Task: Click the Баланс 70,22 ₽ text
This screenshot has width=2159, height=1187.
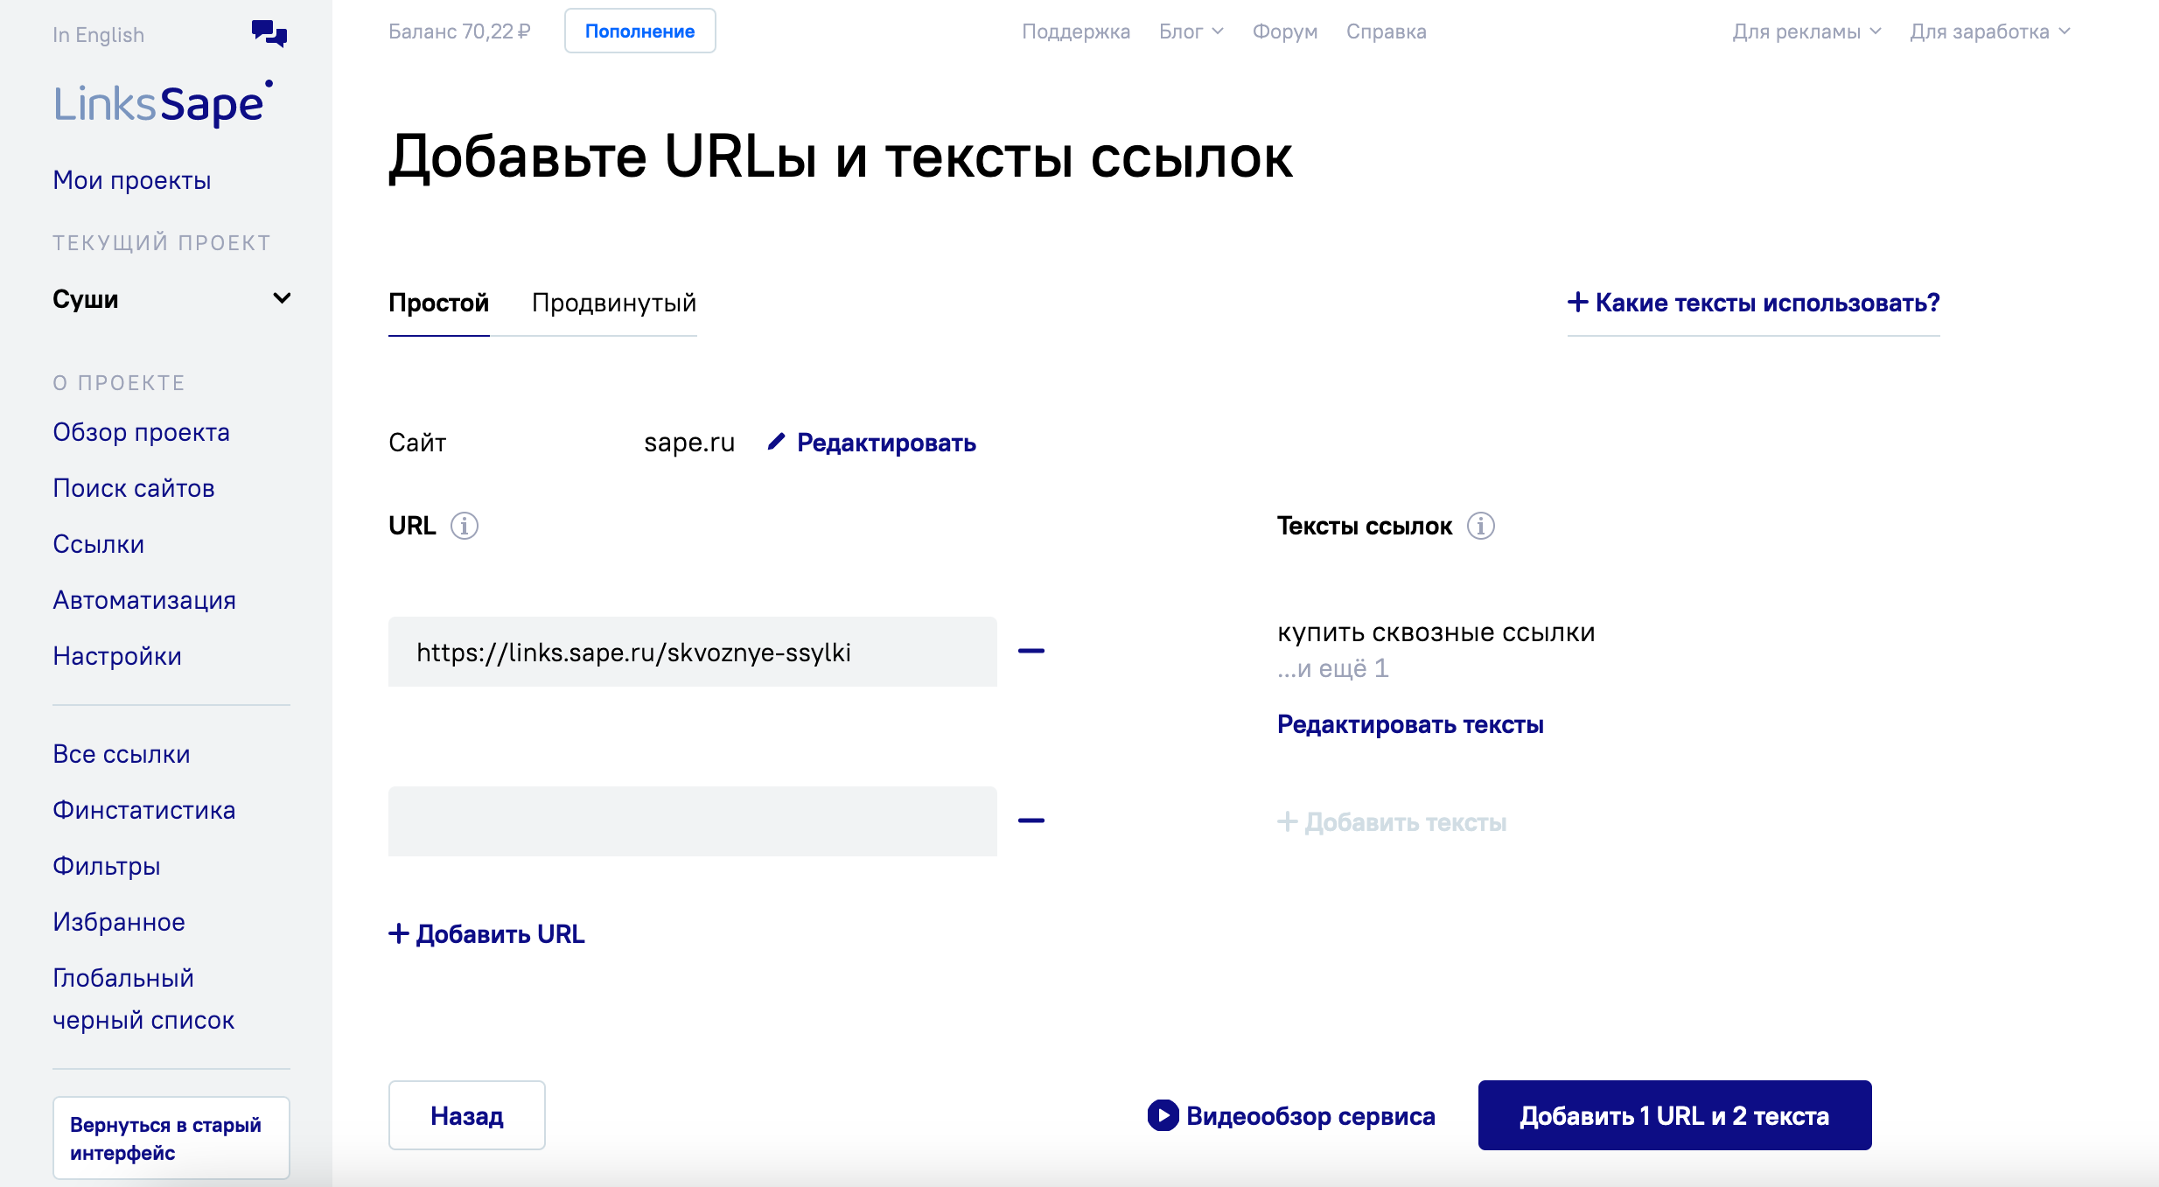Action: click(459, 31)
